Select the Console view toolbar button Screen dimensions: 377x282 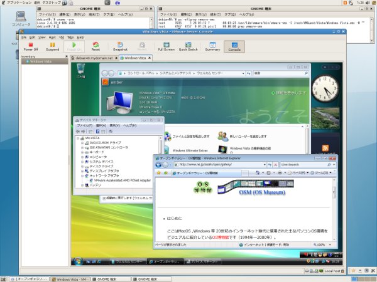(x=234, y=46)
